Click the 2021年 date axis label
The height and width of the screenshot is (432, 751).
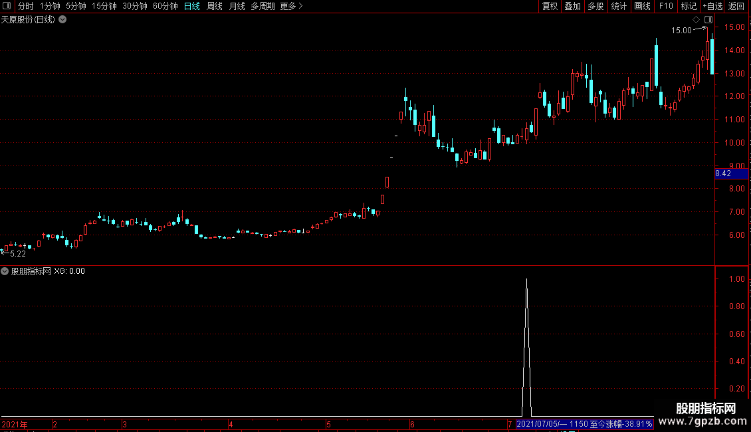15,424
